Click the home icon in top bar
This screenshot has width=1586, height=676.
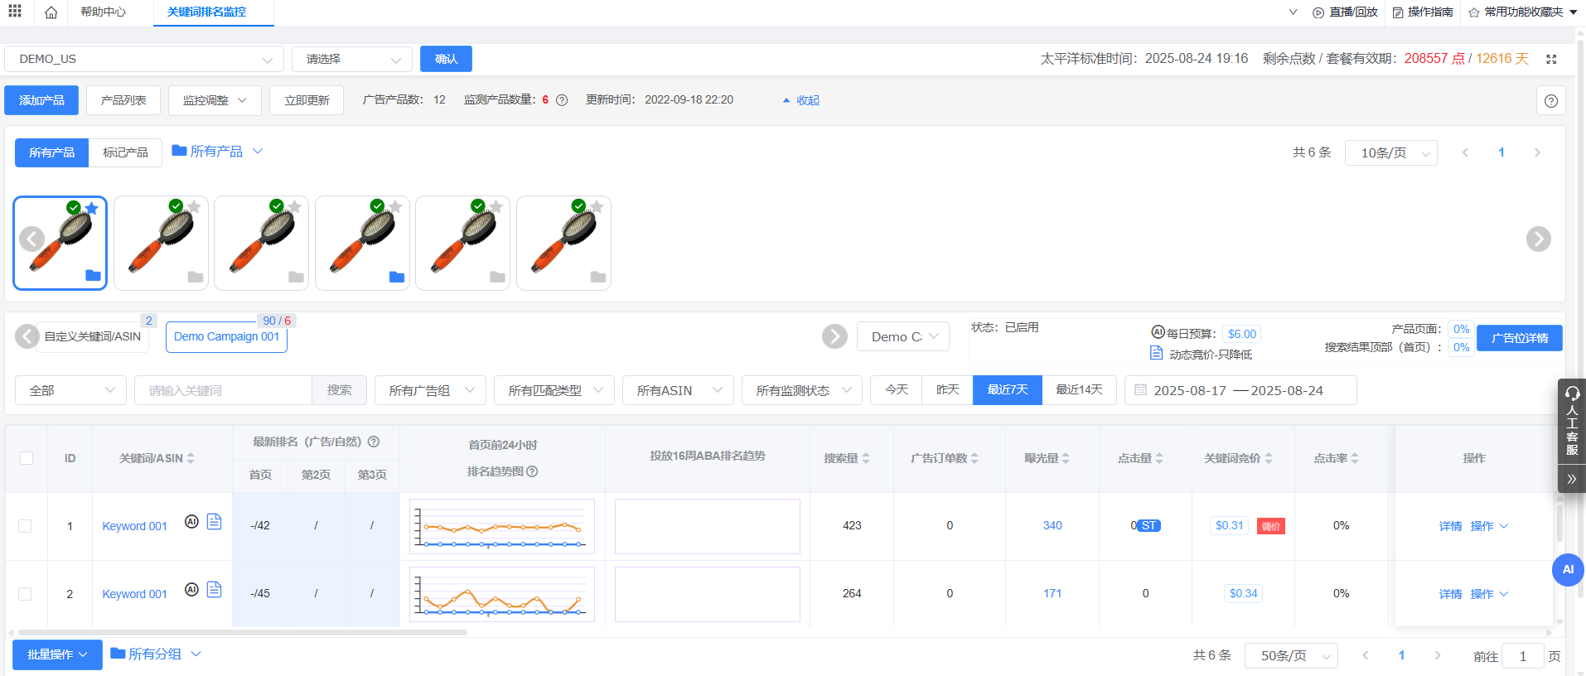click(x=51, y=12)
